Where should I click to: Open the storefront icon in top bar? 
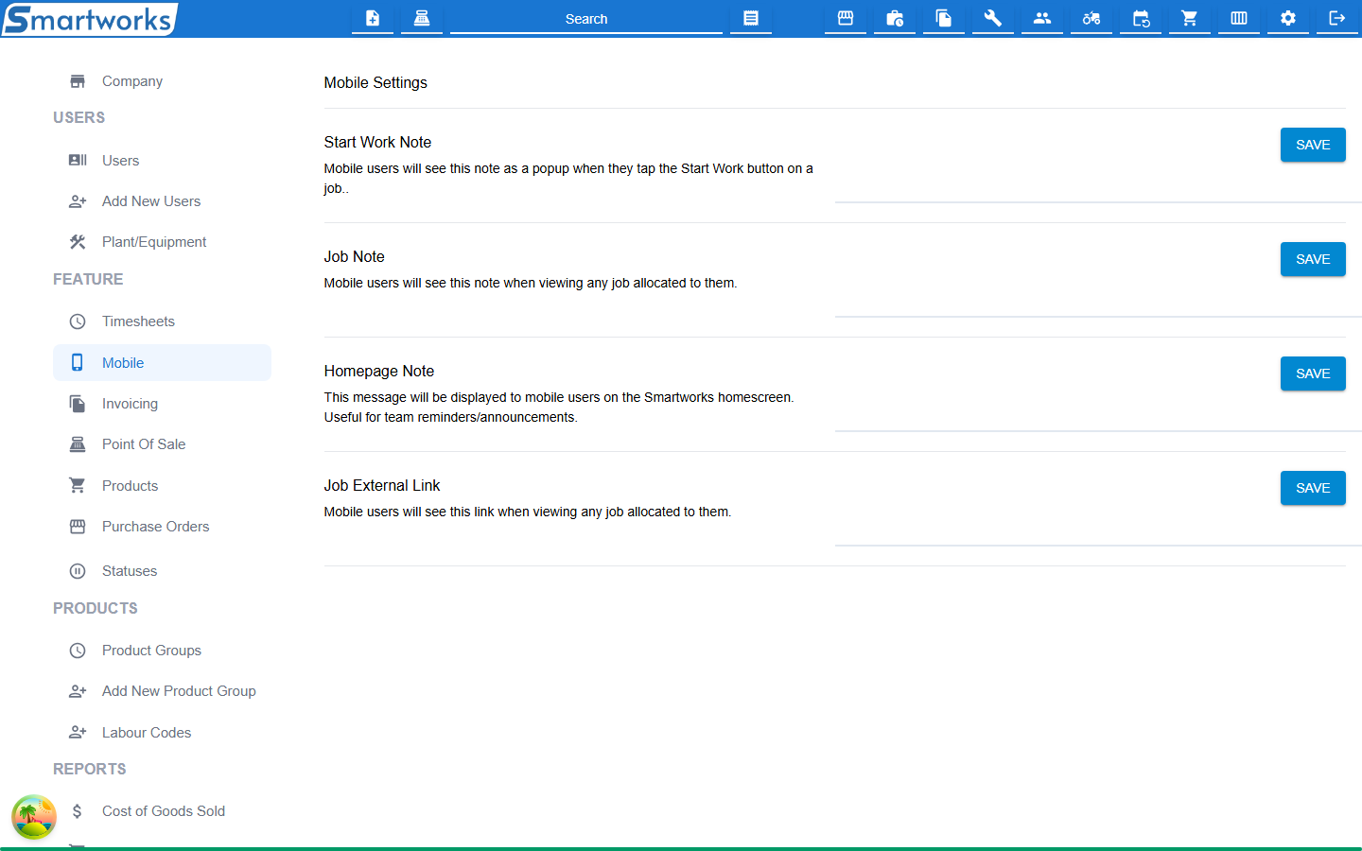pos(846,18)
